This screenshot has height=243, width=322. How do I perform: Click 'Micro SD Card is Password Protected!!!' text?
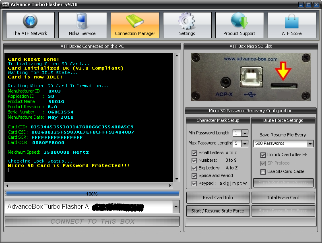pos(69,166)
